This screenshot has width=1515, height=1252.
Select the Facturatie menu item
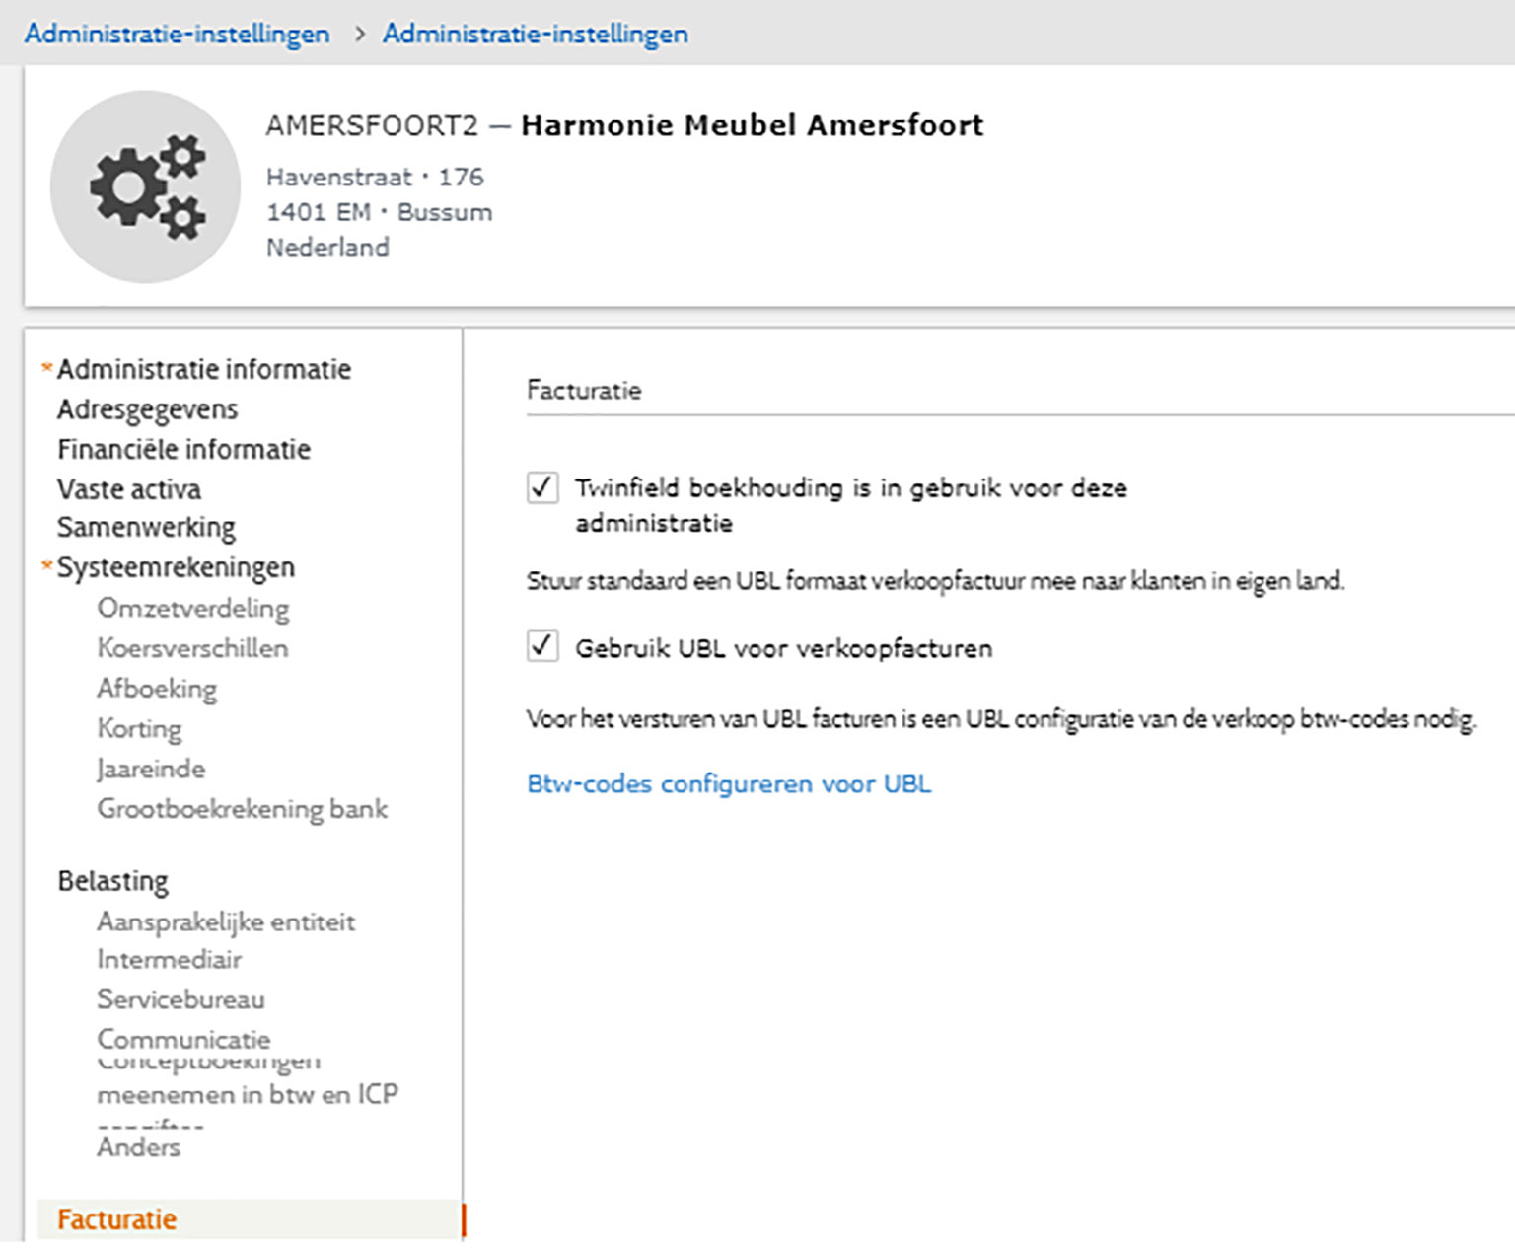[117, 1219]
